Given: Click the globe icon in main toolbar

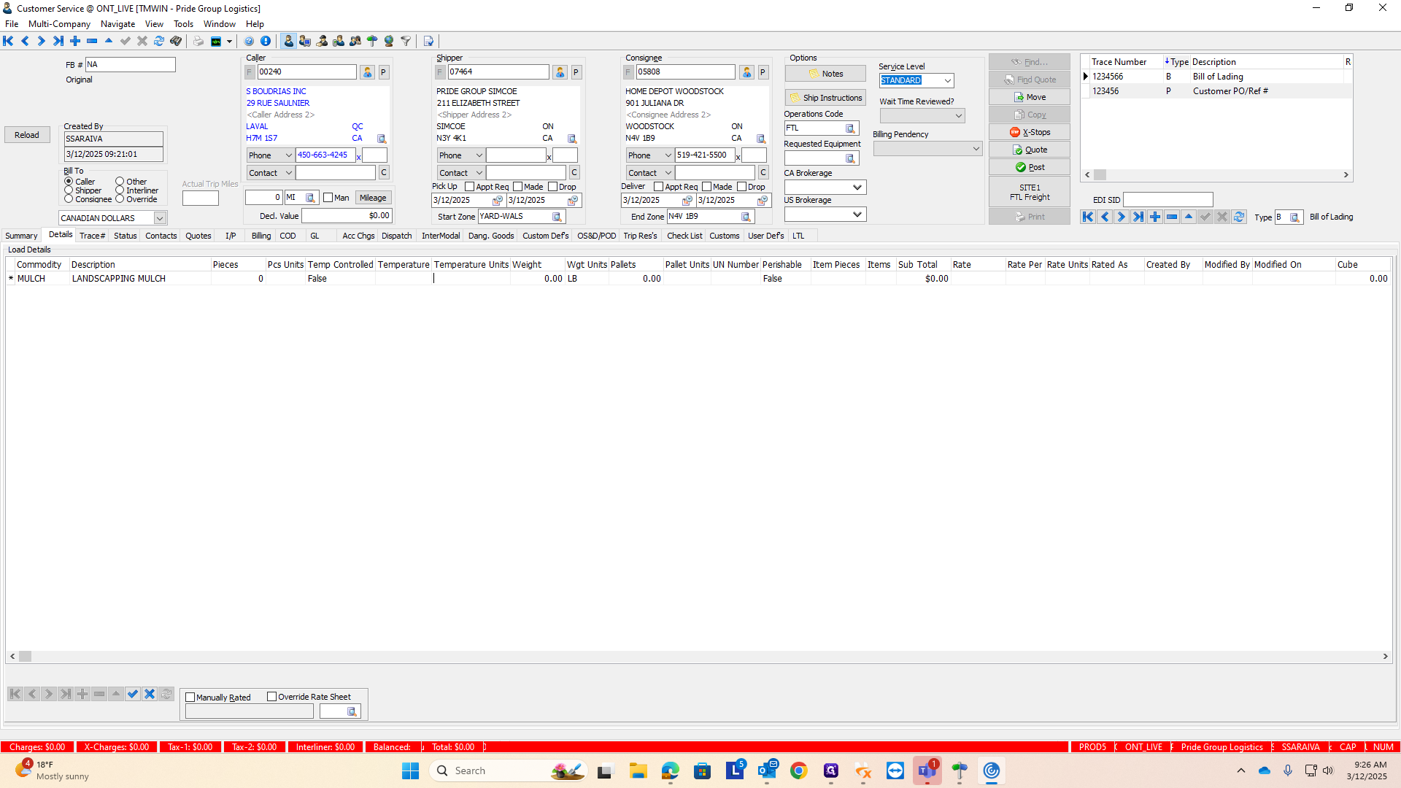Looking at the screenshot, I should click(x=389, y=41).
